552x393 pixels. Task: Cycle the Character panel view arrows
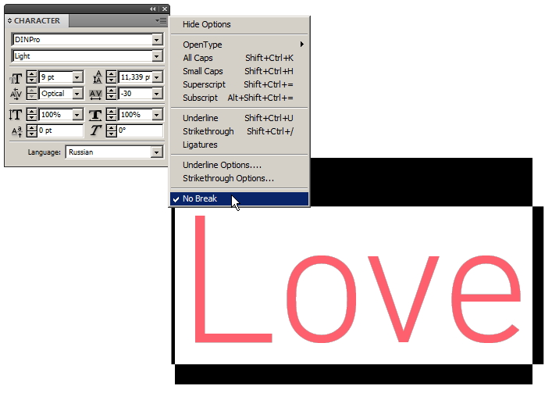click(x=9, y=21)
